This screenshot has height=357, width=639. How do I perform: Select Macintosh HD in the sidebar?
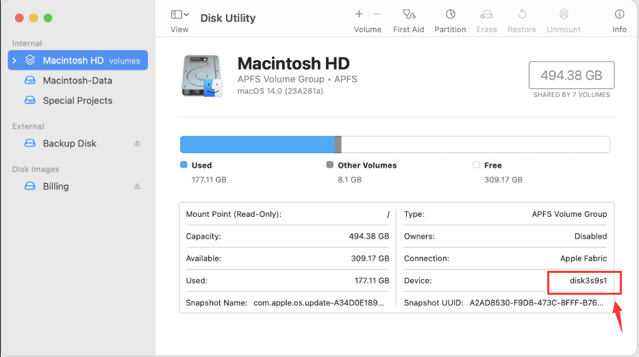click(78, 60)
